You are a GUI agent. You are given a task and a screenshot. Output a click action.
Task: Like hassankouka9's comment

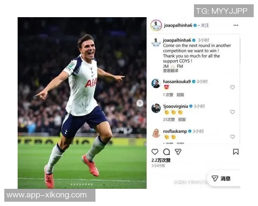pyautogui.click(x=232, y=87)
